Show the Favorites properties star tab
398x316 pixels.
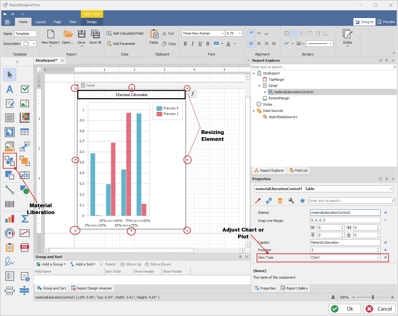click(302, 201)
